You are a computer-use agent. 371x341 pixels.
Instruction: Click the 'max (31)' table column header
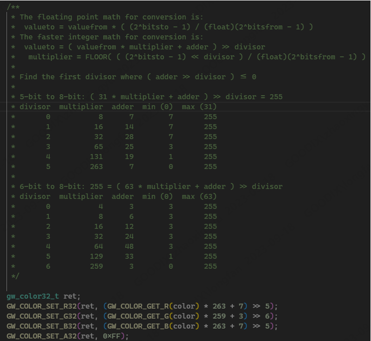199,107
